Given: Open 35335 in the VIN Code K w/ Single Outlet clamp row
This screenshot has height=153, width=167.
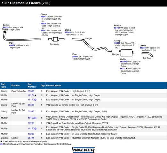Looking at the screenshot, I should pyautogui.click(x=31, y=105).
